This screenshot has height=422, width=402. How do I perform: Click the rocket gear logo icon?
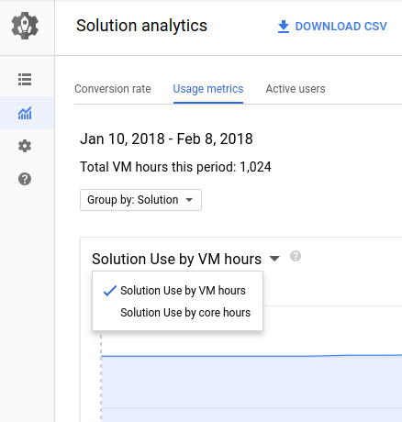point(25,26)
